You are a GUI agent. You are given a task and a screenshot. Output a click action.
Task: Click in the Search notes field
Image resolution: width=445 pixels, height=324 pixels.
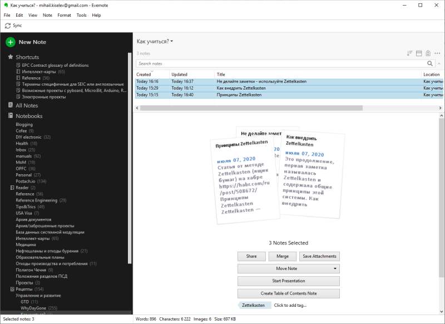click(x=281, y=63)
